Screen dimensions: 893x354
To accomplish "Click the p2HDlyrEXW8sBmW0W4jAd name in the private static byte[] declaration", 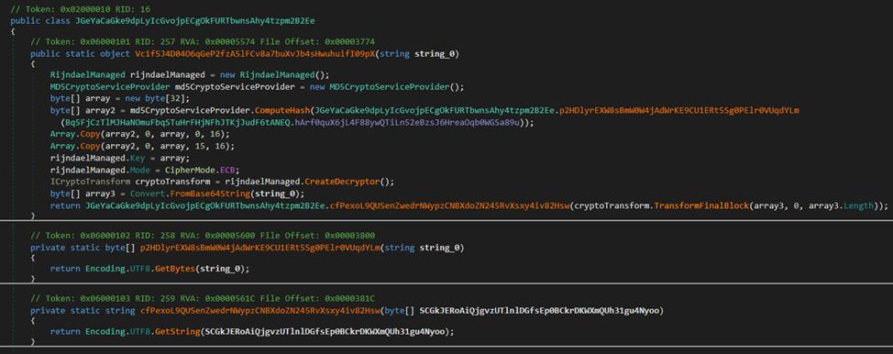I will tap(259, 248).
